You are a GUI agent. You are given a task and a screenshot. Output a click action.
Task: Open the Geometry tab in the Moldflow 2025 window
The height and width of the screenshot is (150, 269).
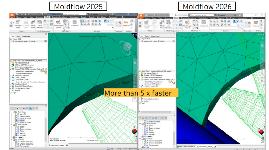point(39,17)
